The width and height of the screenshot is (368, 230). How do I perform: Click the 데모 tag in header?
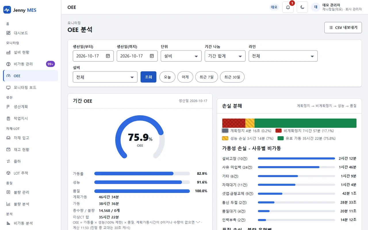coord(274,7)
